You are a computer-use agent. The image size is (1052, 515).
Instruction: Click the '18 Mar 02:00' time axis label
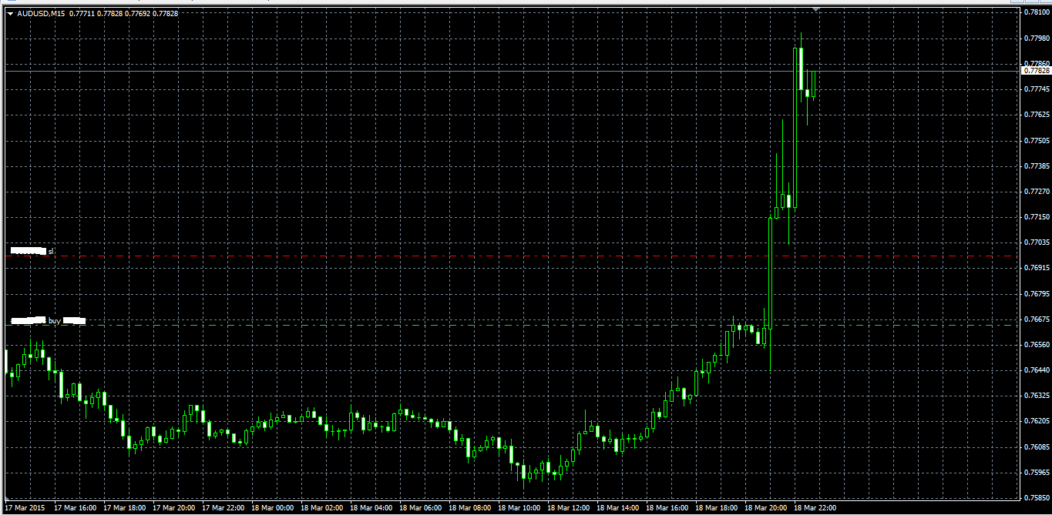click(x=322, y=508)
